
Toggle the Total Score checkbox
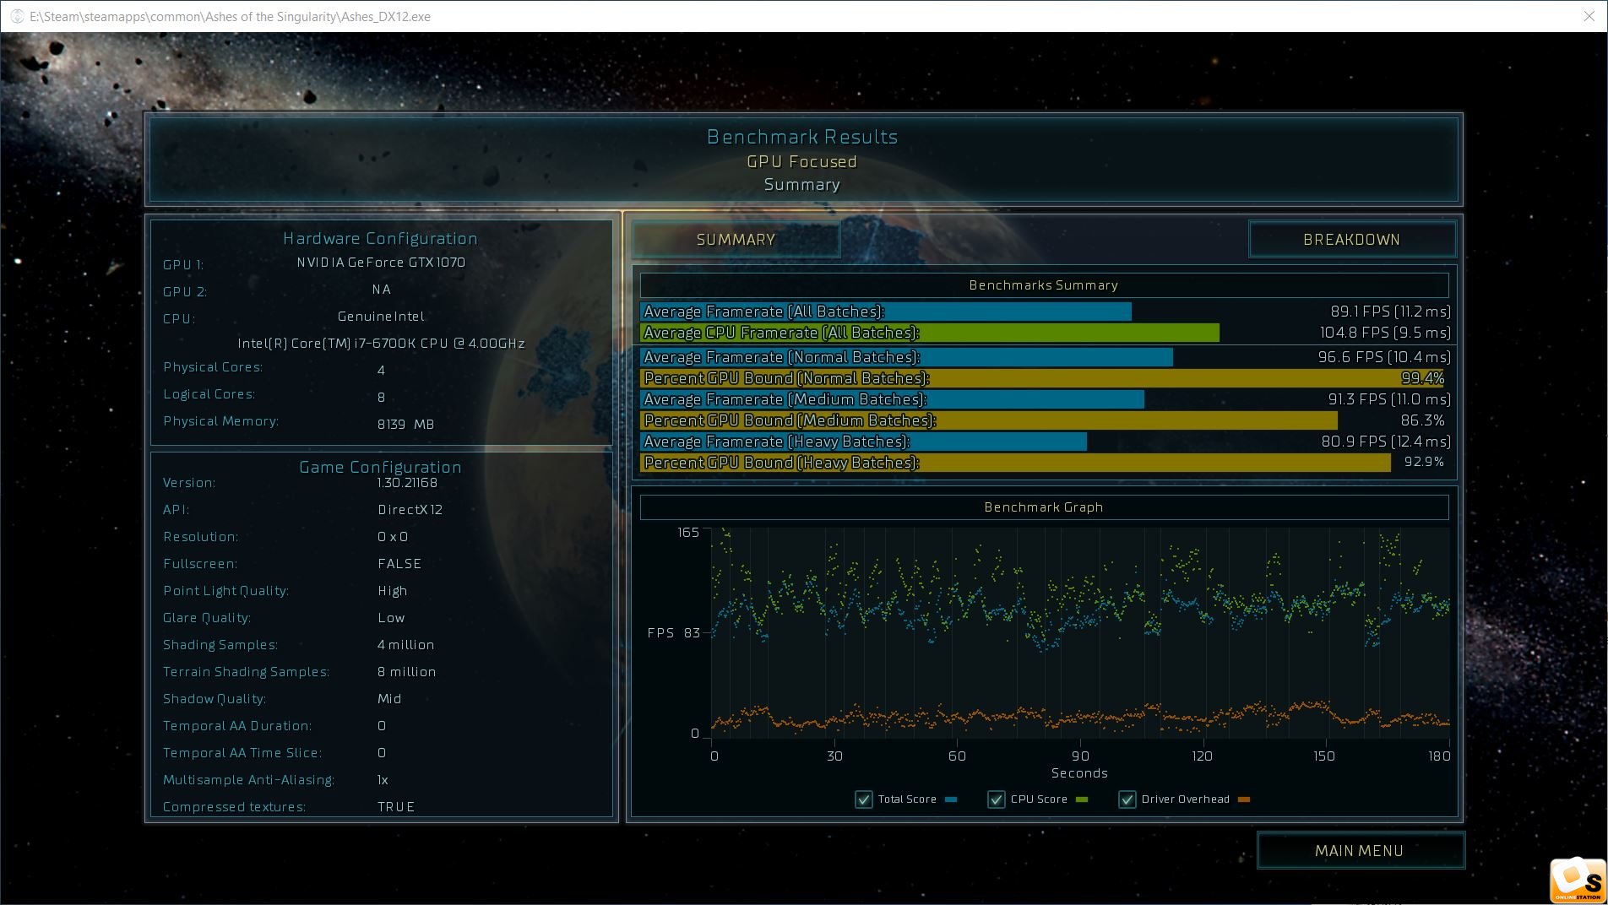(864, 799)
